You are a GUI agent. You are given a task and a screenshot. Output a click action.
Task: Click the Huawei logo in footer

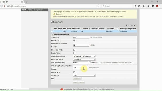(62, 89)
